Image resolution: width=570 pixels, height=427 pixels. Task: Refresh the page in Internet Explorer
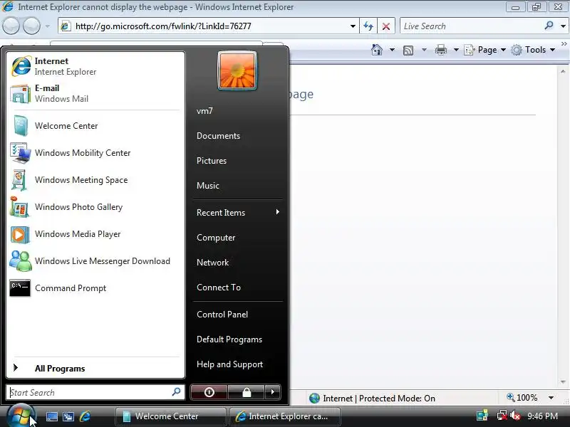[x=368, y=26]
